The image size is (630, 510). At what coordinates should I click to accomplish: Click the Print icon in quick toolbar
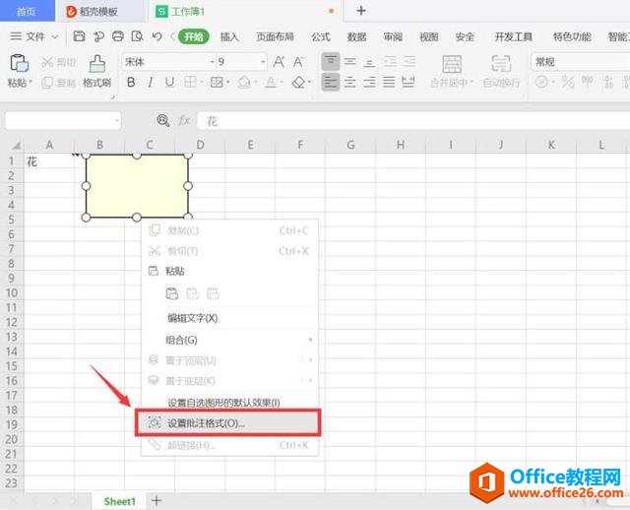click(118, 36)
